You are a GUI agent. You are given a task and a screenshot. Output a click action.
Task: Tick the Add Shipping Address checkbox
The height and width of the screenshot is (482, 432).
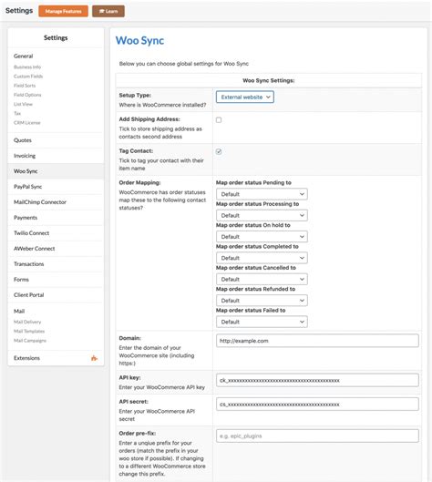219,120
